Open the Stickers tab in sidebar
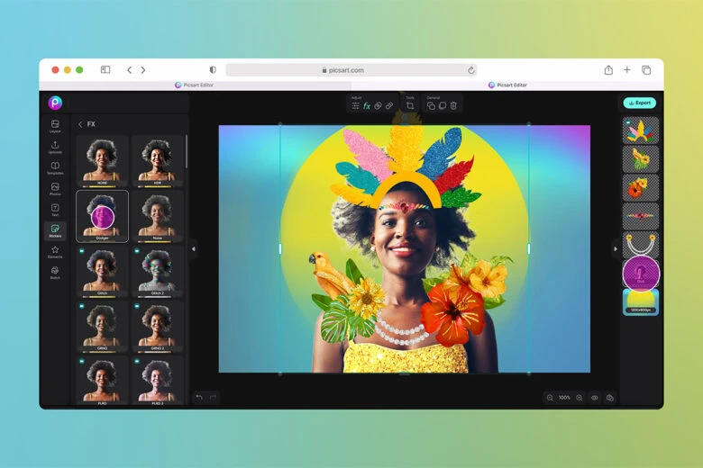Screen dimensions: 703x468 [55, 231]
